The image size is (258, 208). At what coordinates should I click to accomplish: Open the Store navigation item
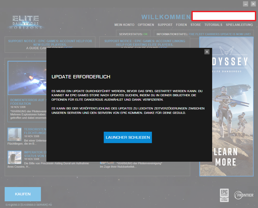click(196, 25)
